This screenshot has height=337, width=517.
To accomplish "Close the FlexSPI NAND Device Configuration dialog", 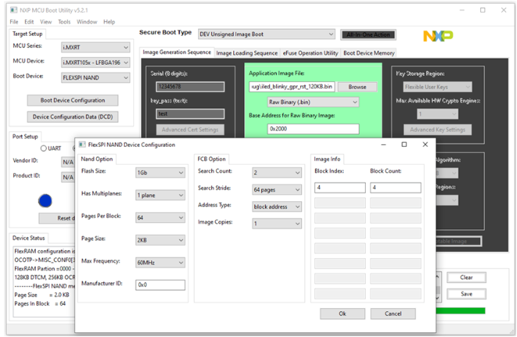I will point(425,144).
